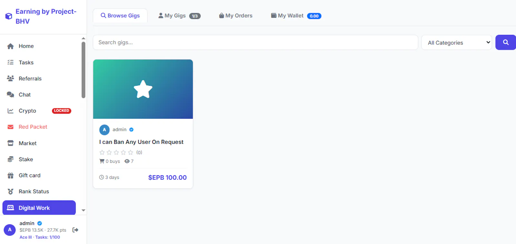Click the first rating star on the gig card
This screenshot has width=516, height=244.
pos(102,152)
